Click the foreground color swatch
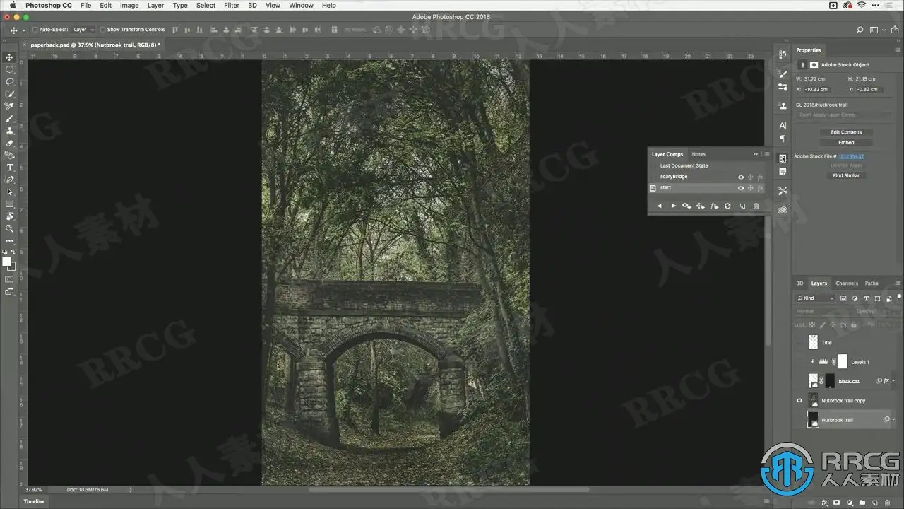 pyautogui.click(x=7, y=262)
